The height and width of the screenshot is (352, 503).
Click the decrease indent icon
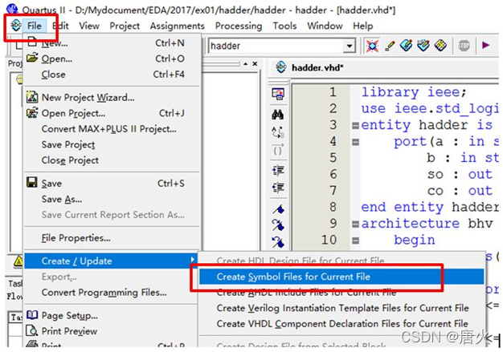click(x=278, y=188)
